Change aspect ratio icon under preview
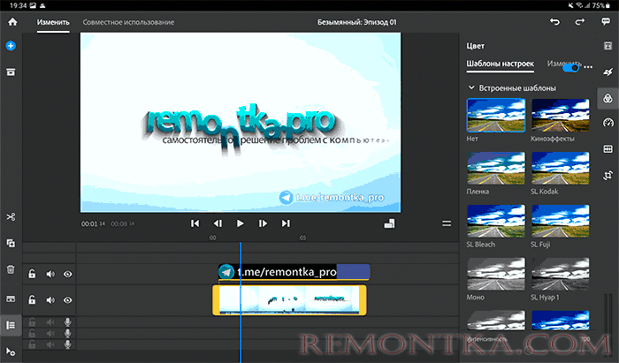Screen dimensions: 619x363 [389, 223]
